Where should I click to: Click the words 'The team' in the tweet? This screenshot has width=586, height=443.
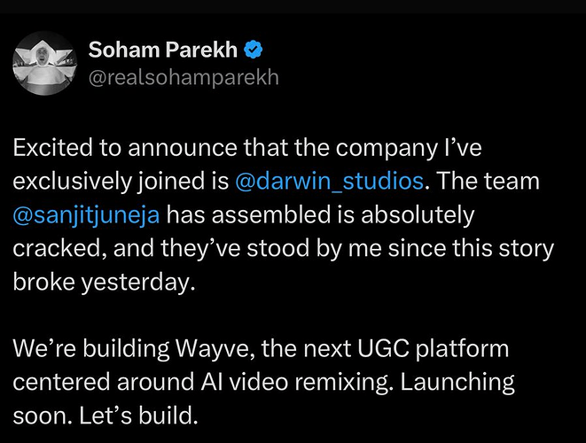488,181
